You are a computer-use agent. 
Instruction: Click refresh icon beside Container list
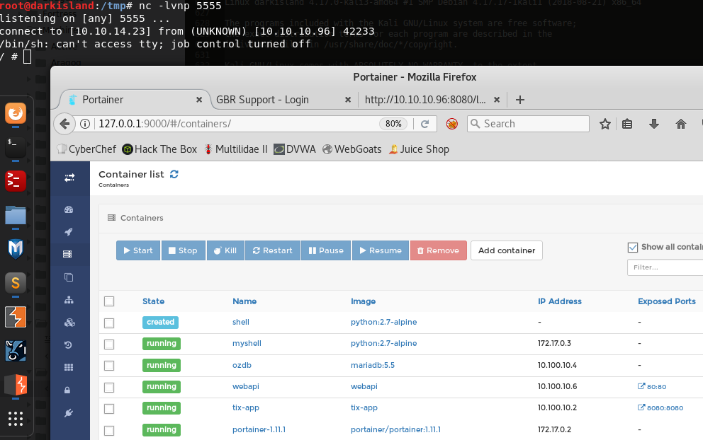pos(174,174)
